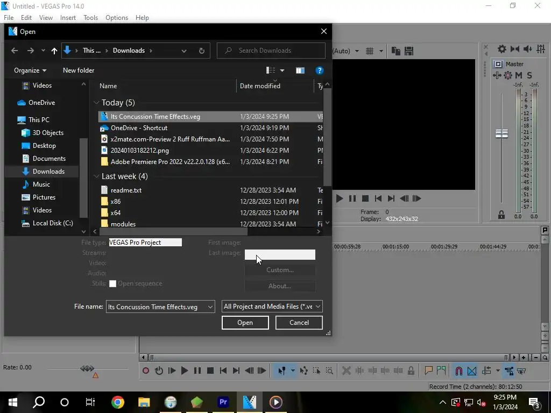551x413 pixels.
Task: Open the overlays grid dropdown arrow
Action: click(381, 51)
